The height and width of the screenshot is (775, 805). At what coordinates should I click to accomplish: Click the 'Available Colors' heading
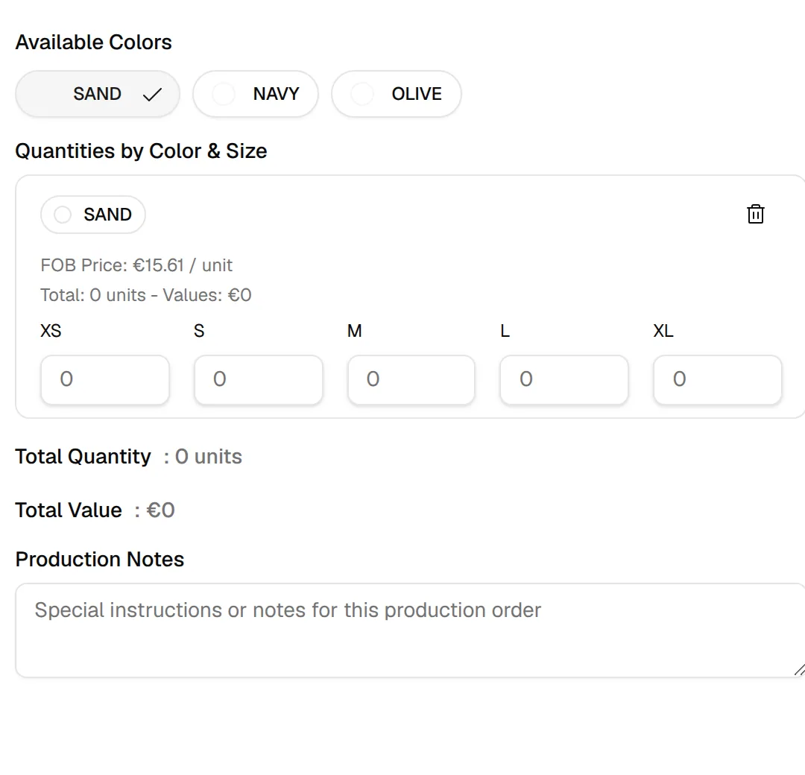pyautogui.click(x=93, y=42)
